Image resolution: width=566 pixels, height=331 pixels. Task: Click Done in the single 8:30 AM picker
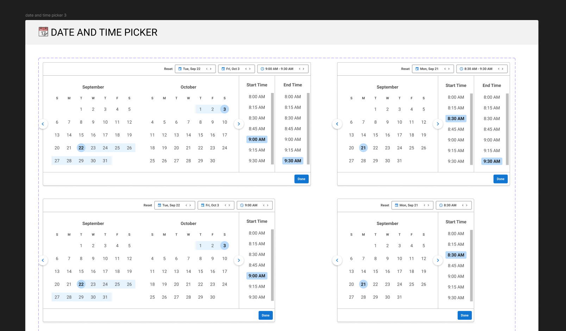tap(465, 316)
